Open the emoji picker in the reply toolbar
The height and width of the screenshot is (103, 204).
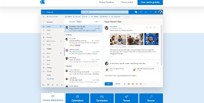[x=133, y=84]
